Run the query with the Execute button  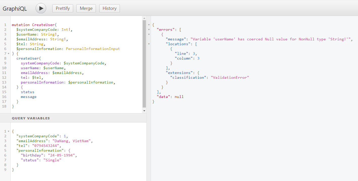click(x=41, y=8)
